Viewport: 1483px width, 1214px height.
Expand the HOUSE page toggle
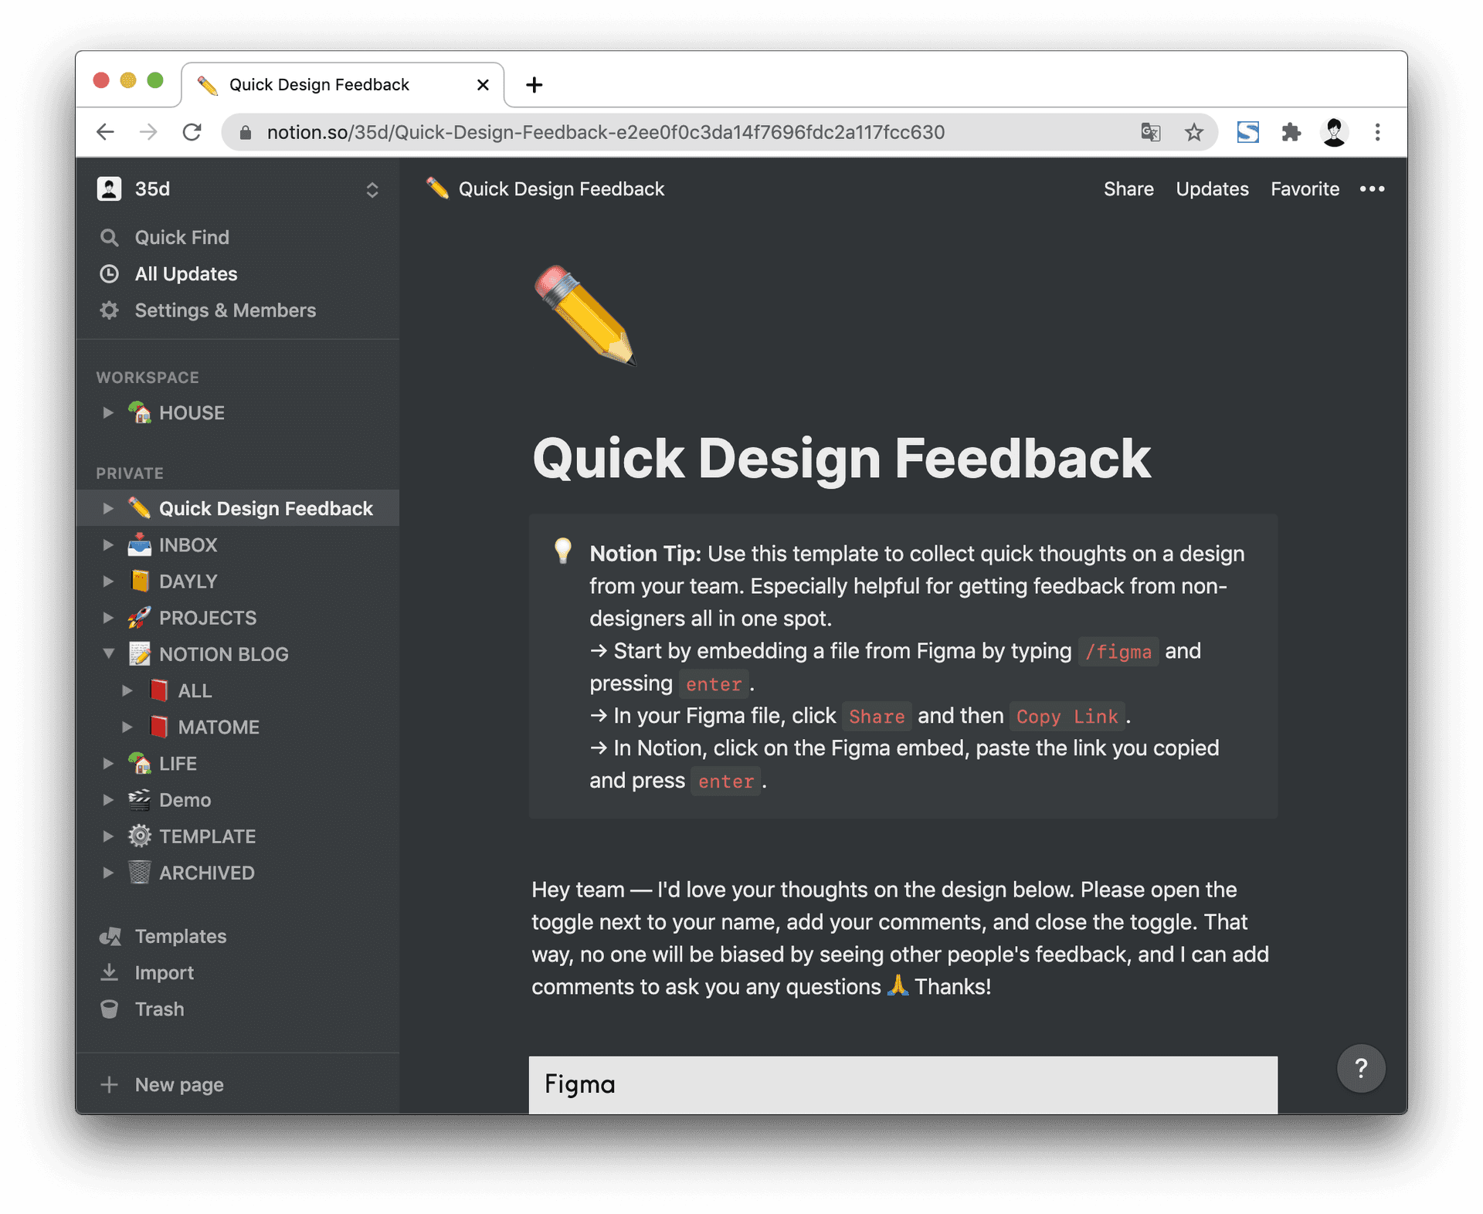pos(108,412)
